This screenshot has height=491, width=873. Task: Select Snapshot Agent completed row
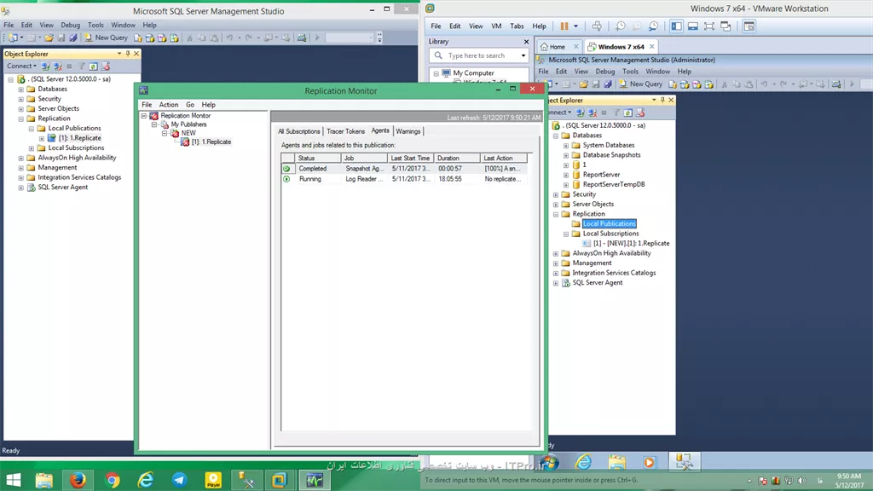(403, 169)
